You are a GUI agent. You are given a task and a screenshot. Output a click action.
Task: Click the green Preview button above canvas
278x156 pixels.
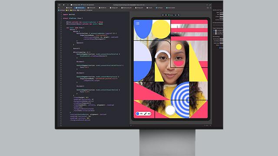point(171,15)
